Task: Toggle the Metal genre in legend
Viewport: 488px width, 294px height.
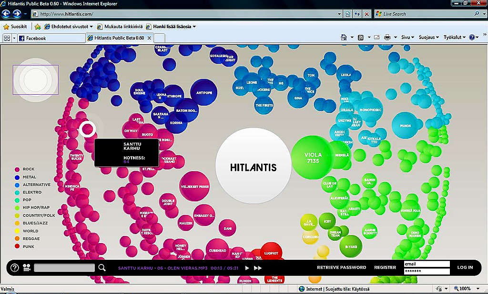Action: (x=26, y=177)
